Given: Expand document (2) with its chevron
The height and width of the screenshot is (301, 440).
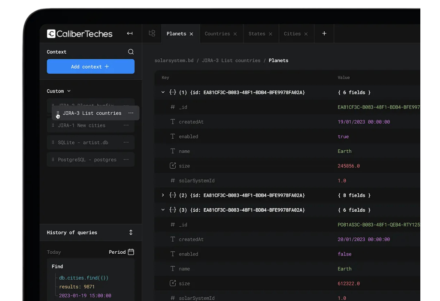Looking at the screenshot, I should pyautogui.click(x=163, y=195).
